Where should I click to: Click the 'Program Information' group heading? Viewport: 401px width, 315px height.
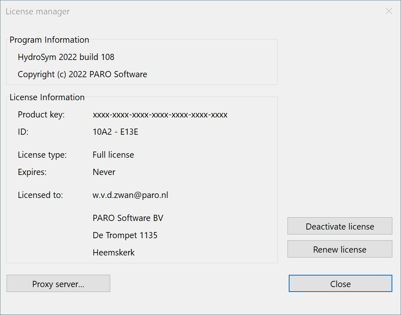tap(49, 40)
